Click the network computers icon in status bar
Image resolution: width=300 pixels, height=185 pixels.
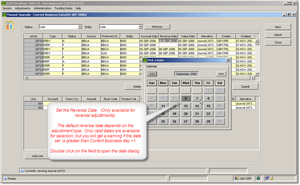(267, 178)
